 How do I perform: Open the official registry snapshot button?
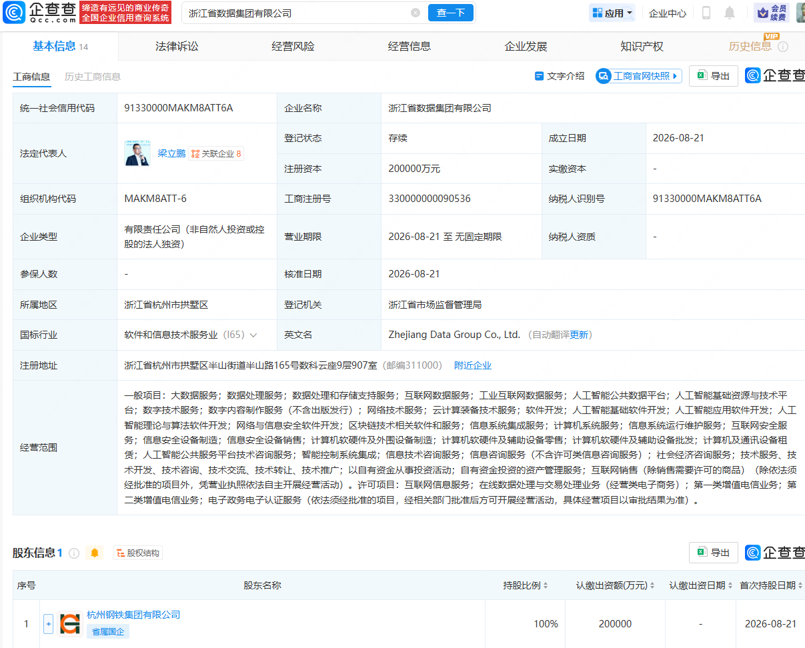(639, 76)
